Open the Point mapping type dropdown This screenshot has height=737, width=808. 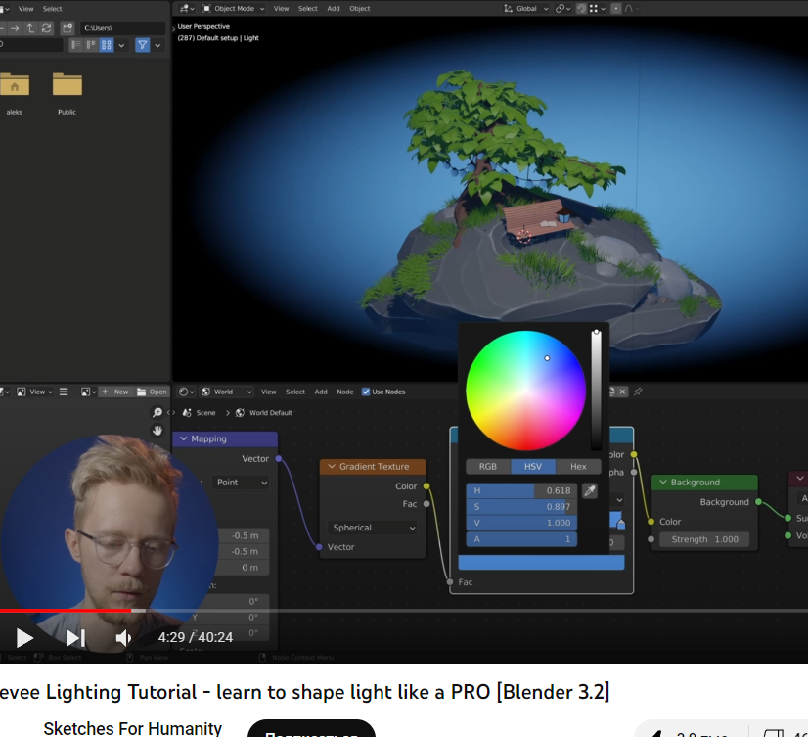[240, 483]
